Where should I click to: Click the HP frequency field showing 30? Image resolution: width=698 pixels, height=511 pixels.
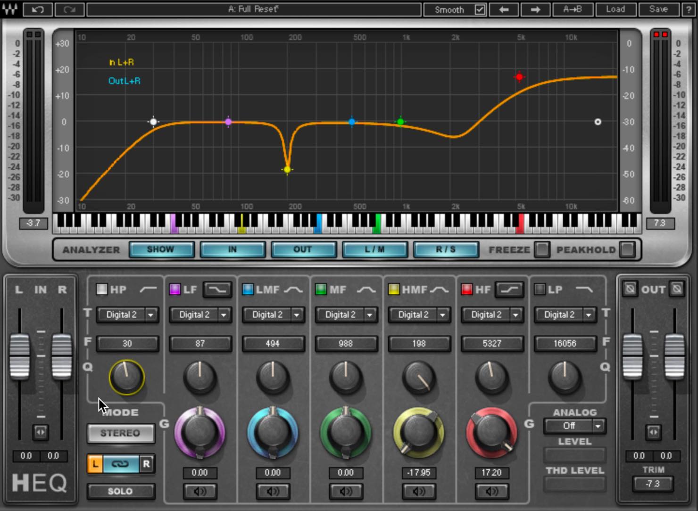coord(127,344)
